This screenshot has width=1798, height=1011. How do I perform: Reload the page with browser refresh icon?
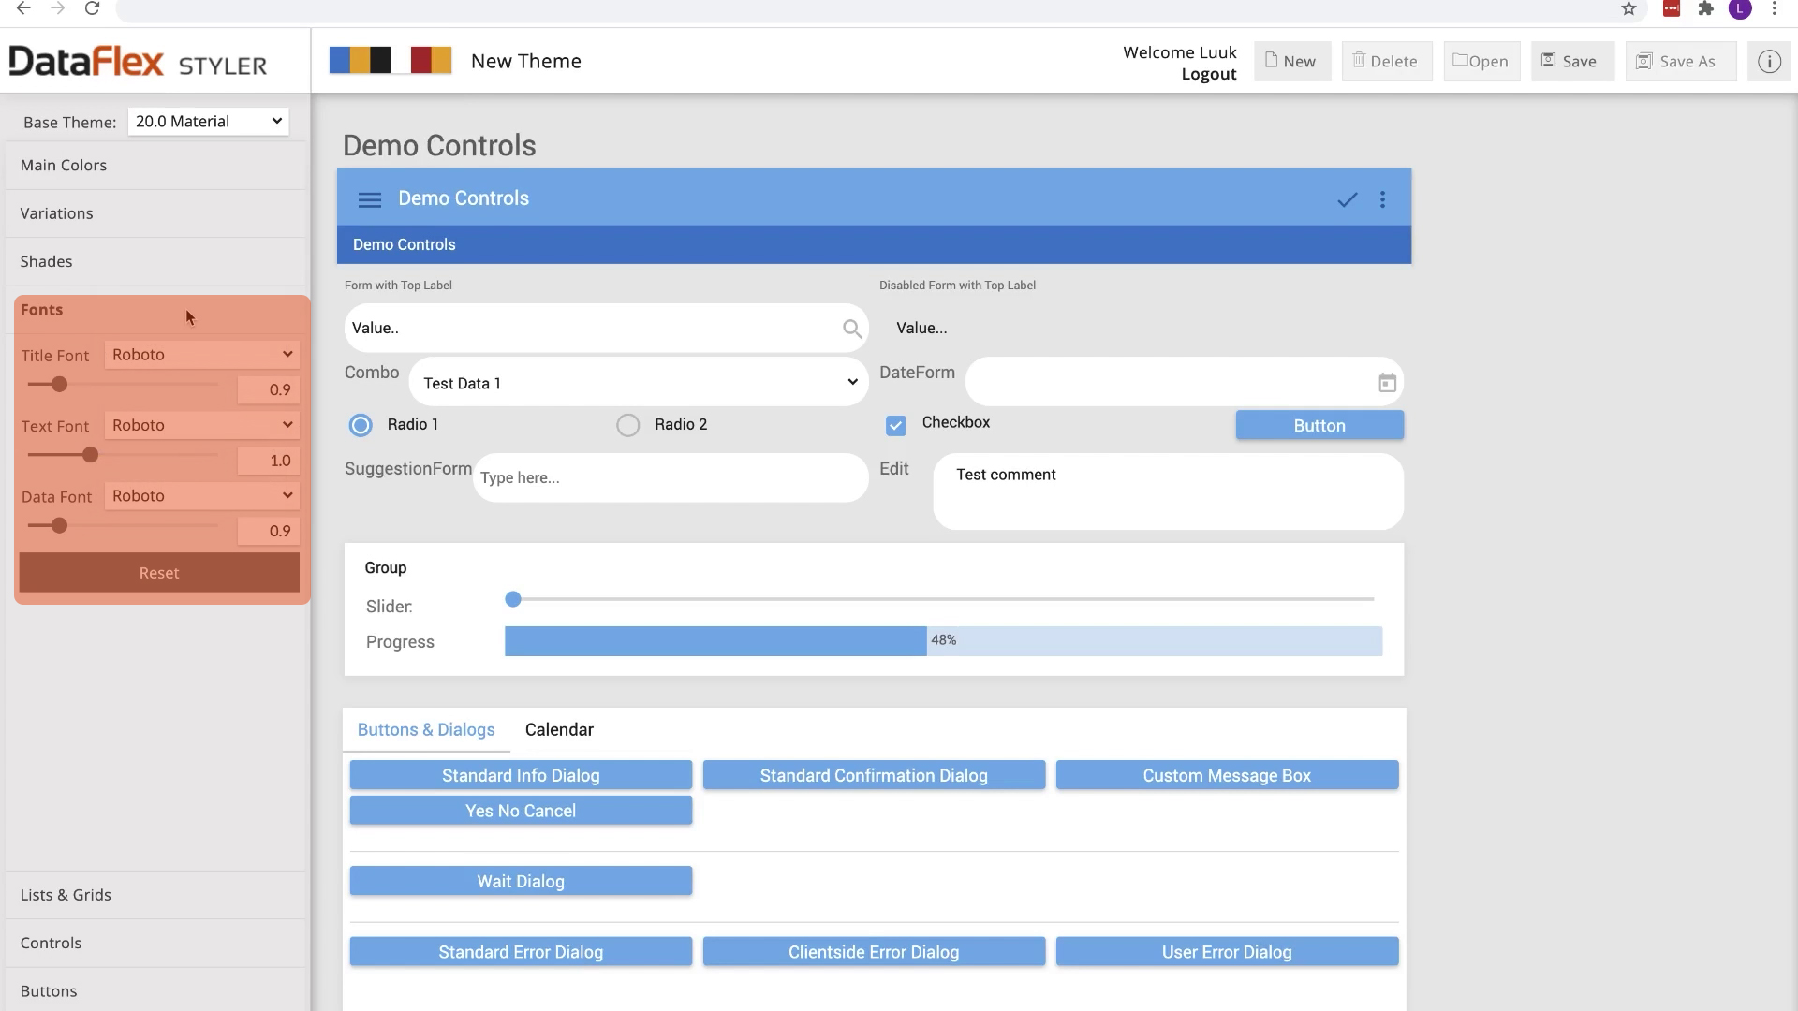pyautogui.click(x=92, y=9)
